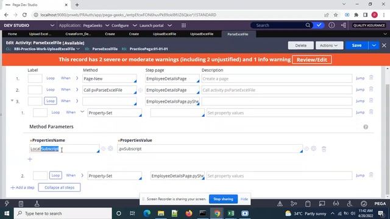The image size is (390, 219).
Task: Open the accessibility icon in footer
Action: coord(350,204)
